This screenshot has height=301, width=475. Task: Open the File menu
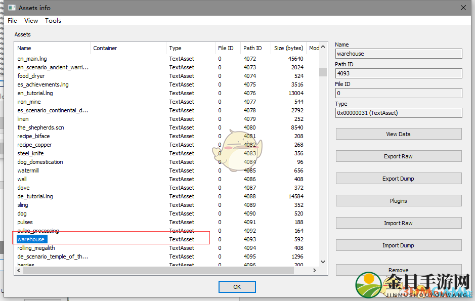[x=12, y=21]
